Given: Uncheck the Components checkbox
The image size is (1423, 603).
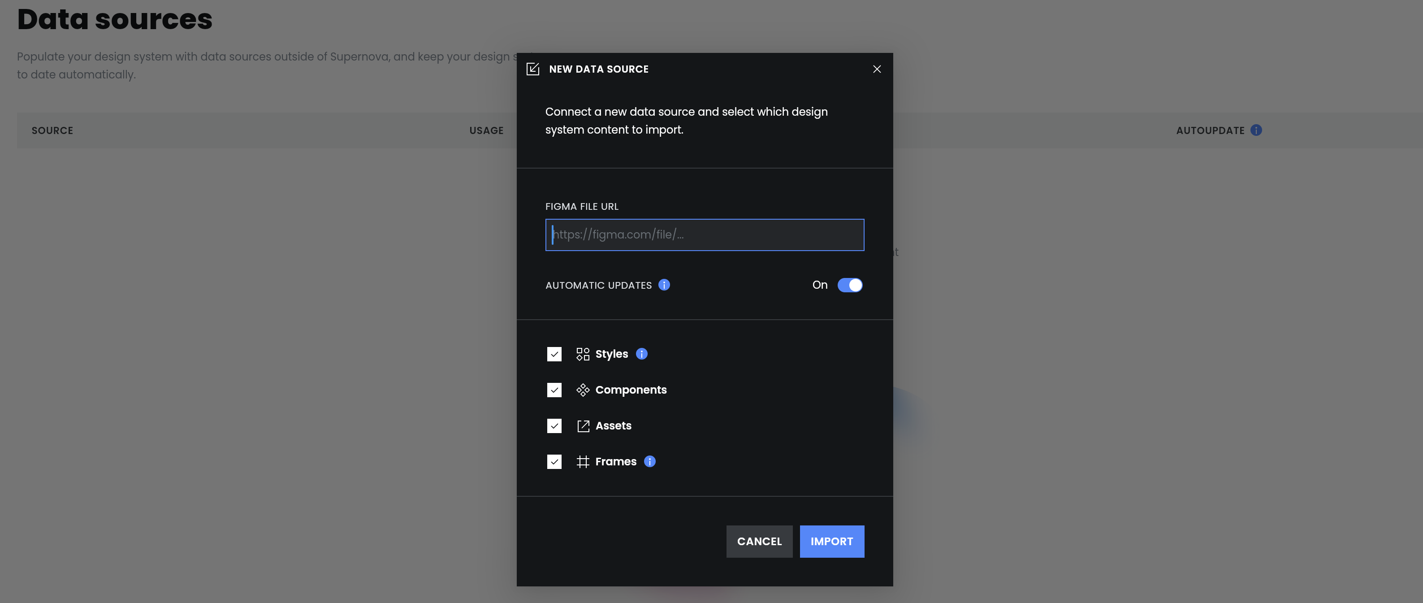Looking at the screenshot, I should (x=554, y=390).
